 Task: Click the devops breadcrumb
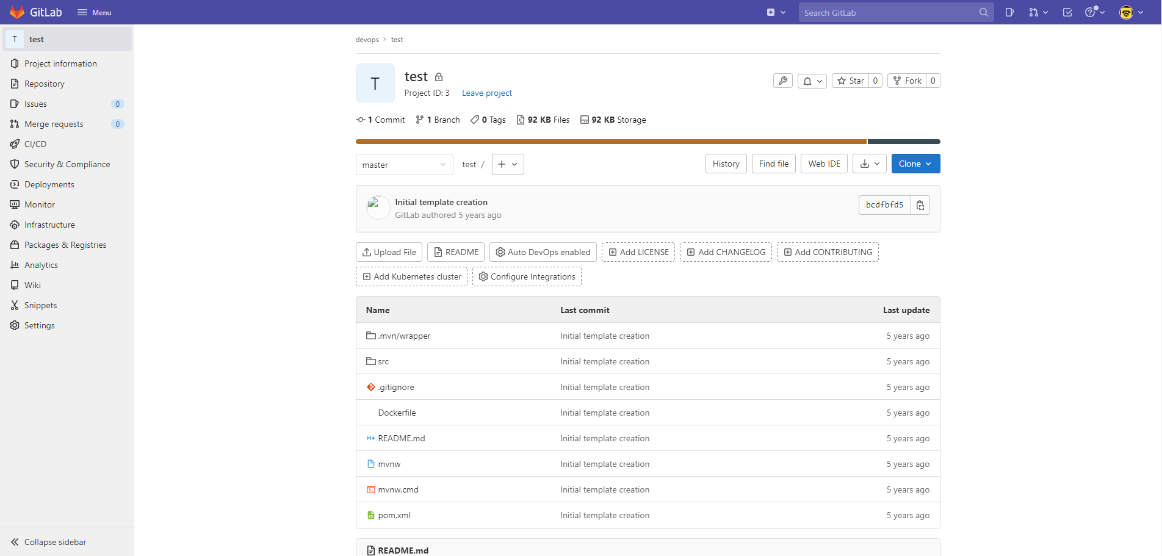367,40
